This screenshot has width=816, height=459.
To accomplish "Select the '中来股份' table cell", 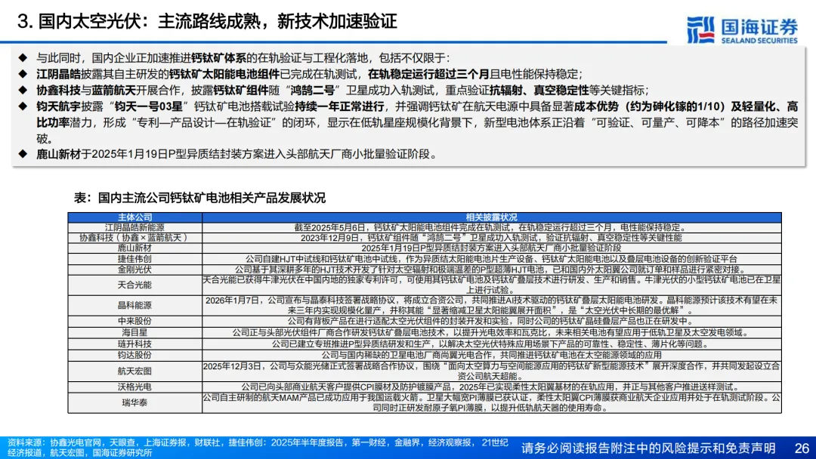I will [x=134, y=322].
